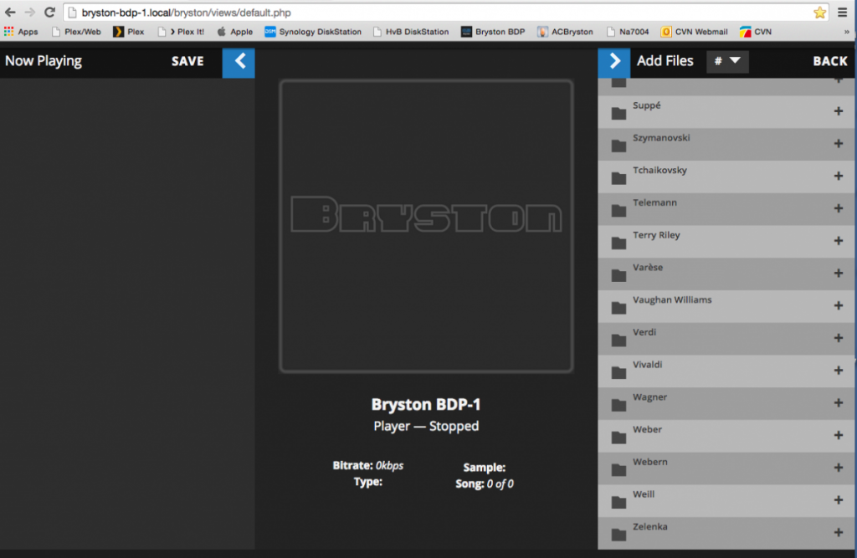Open the CVN bookmark
This screenshot has width=857, height=558.
(x=756, y=32)
